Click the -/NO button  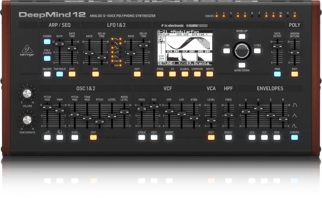click(227, 51)
